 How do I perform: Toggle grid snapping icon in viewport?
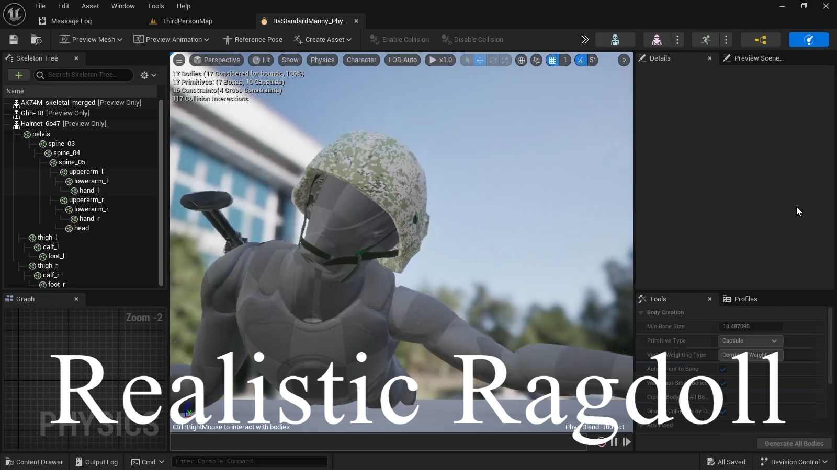(x=552, y=60)
